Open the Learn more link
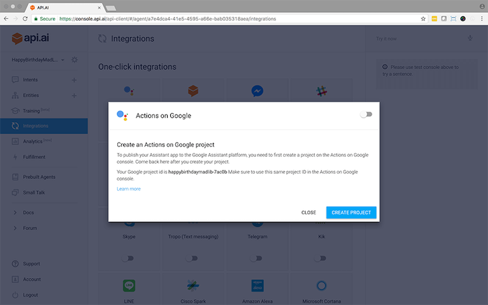 129,189
